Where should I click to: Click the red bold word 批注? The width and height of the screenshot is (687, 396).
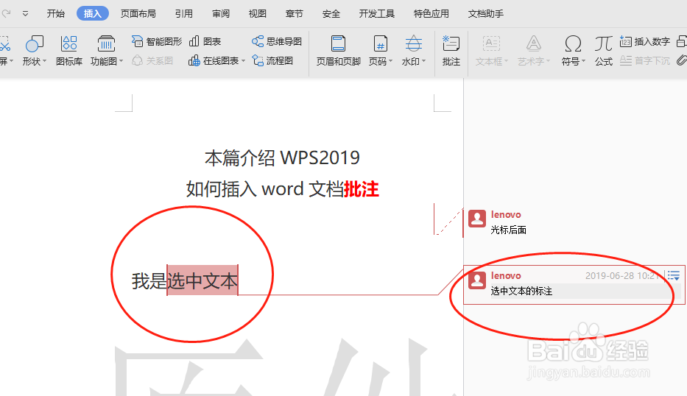click(x=362, y=189)
